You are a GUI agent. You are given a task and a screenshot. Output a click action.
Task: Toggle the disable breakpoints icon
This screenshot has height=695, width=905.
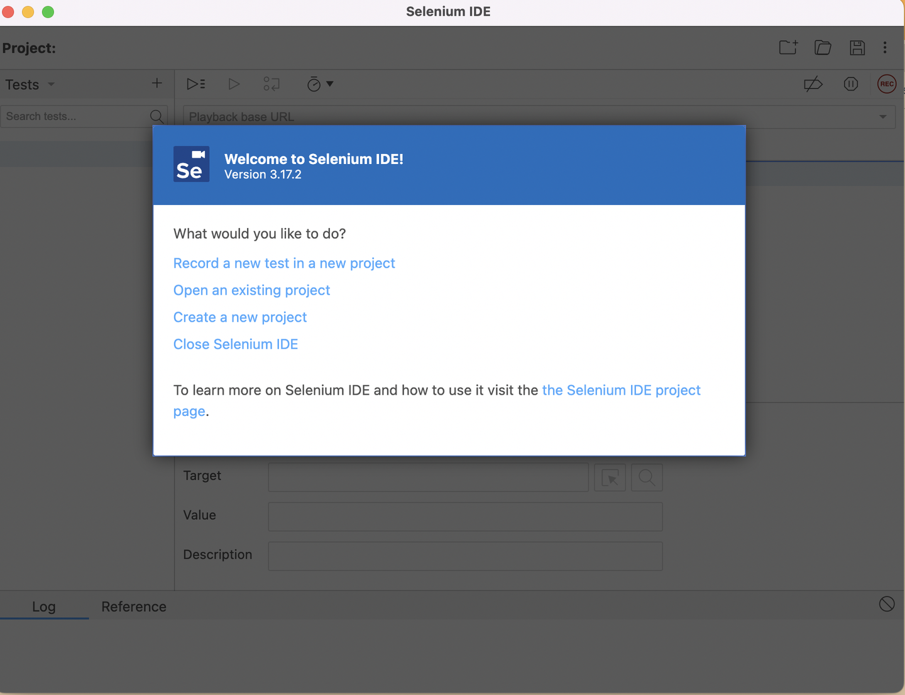(x=813, y=84)
